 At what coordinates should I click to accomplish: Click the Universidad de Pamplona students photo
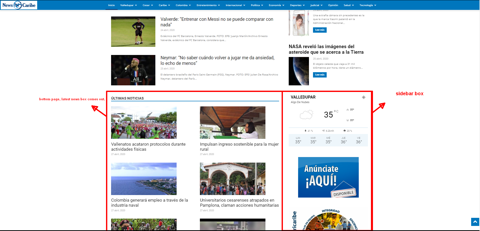pos(233,179)
